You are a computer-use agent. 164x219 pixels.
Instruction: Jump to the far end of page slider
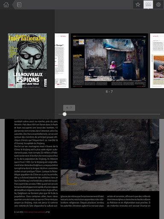pos(159,114)
